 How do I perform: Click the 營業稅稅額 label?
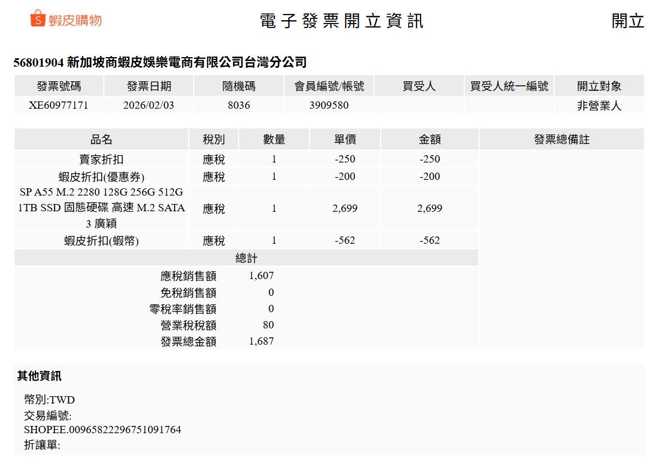(188, 326)
